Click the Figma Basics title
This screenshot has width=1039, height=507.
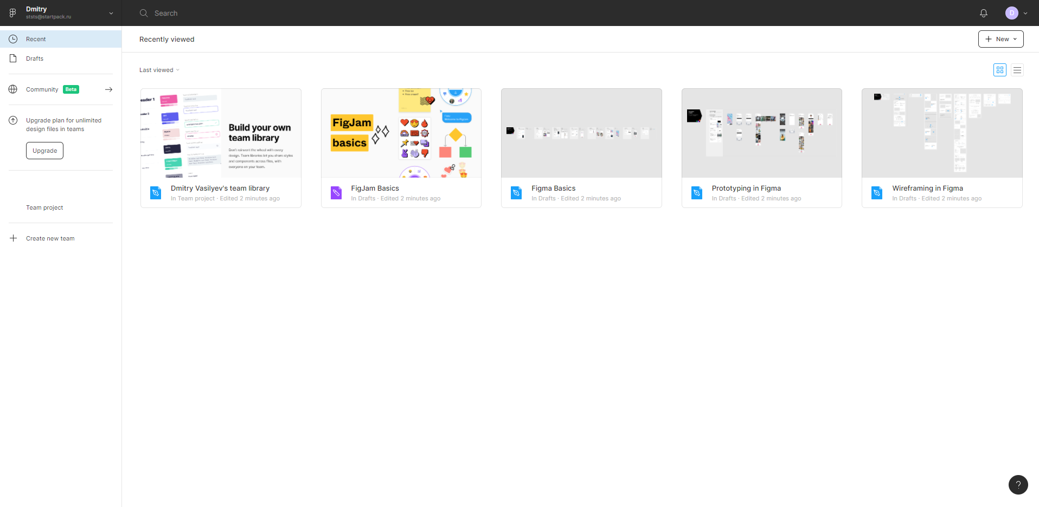(553, 188)
